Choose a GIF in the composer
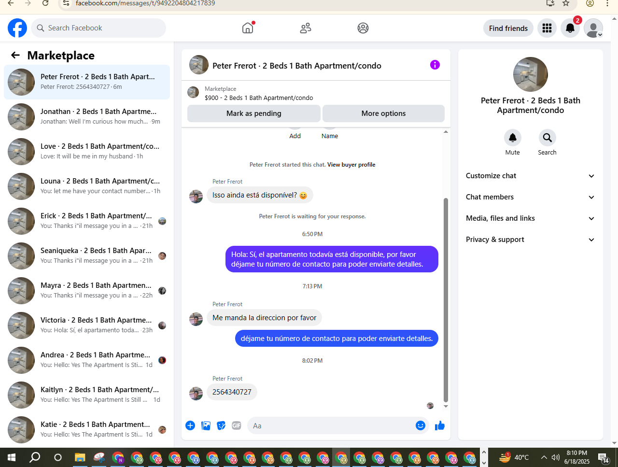The image size is (618, 467). click(x=237, y=425)
